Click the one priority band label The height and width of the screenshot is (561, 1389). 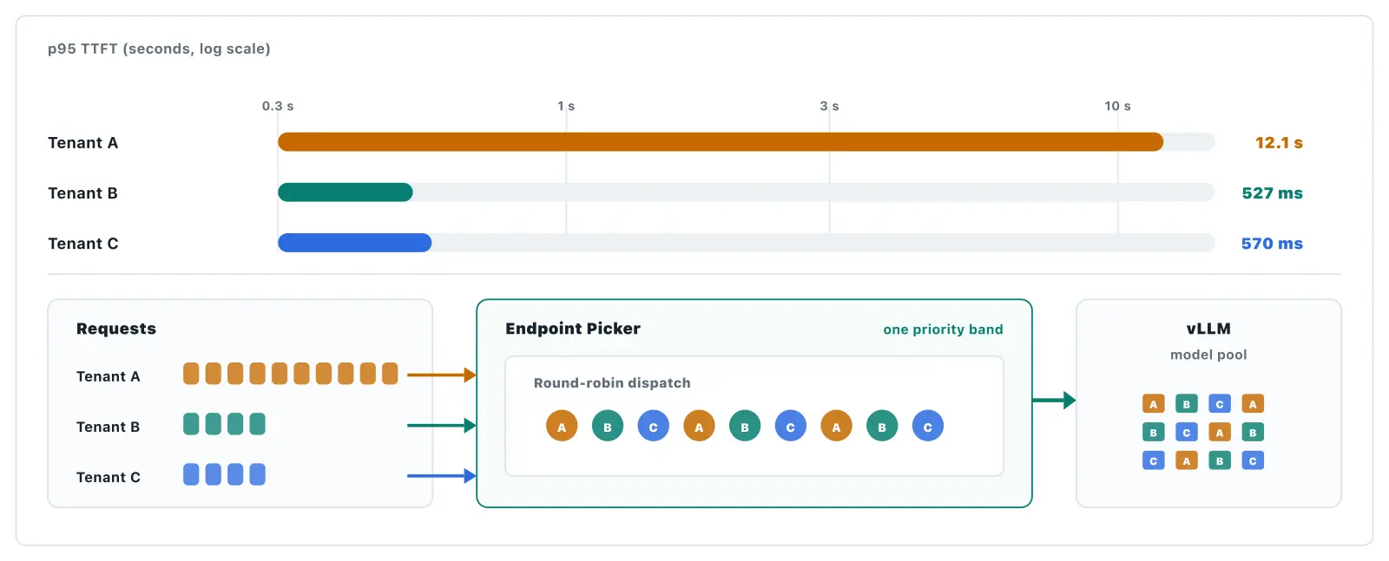click(943, 329)
